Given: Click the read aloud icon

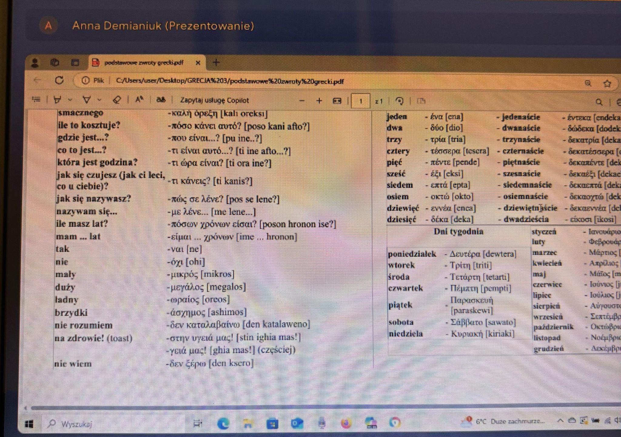Looking at the screenshot, I should point(139,100).
